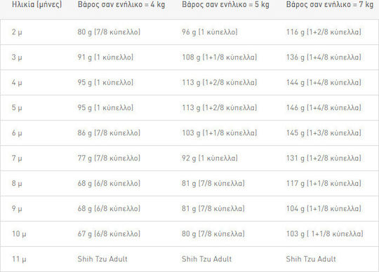Click the '116 g (1+2/8 κύπελλα)' cell

click(324, 32)
